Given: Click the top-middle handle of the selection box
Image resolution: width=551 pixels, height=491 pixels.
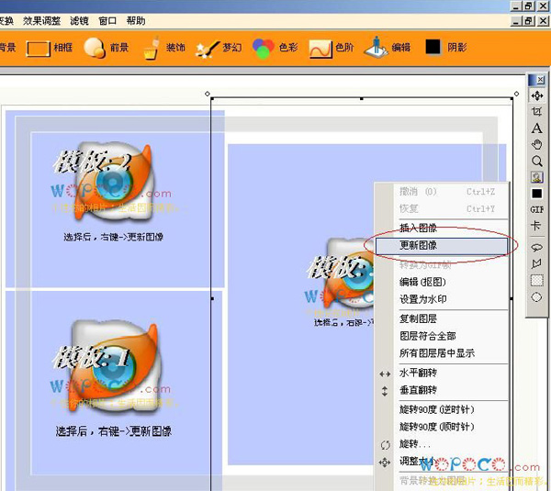Looking at the screenshot, I should (x=362, y=99).
